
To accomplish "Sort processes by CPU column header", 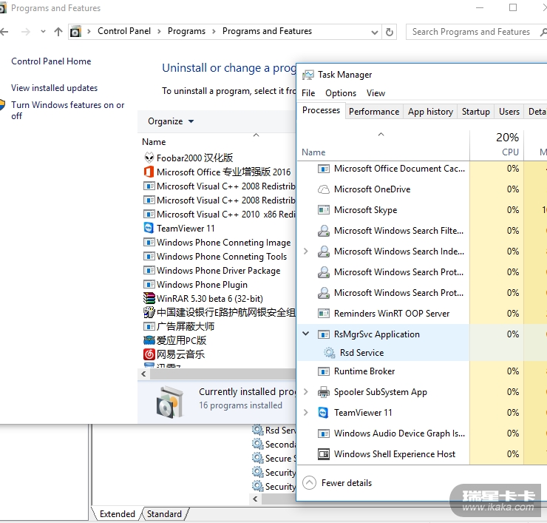I will 497,144.
